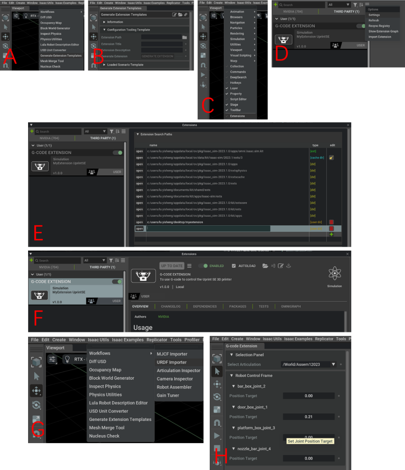Click the green plus icon under the edit column
Viewport: 405px width, 470px height.
pos(331,234)
